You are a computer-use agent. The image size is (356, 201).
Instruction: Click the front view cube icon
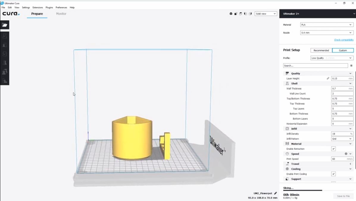(236, 14)
